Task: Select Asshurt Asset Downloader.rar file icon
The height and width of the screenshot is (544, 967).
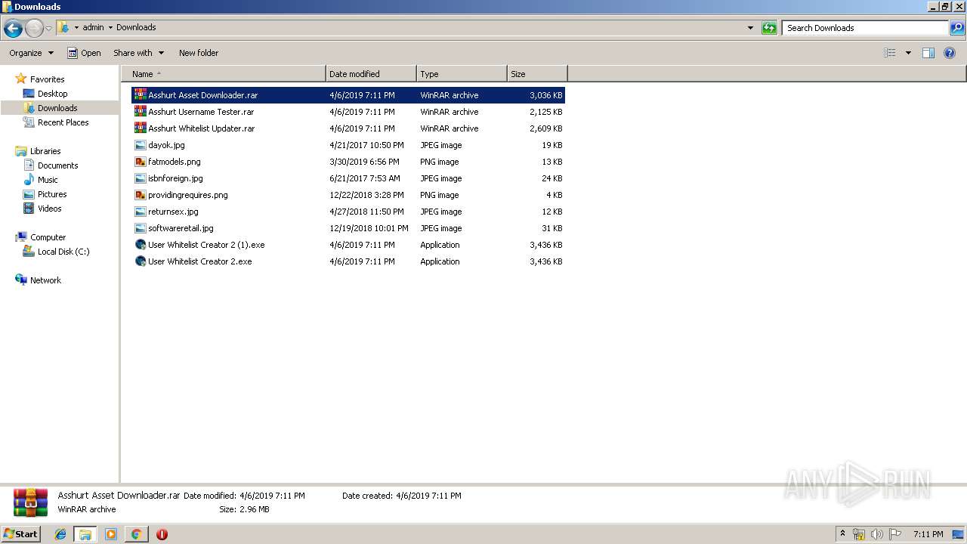Action: point(140,95)
